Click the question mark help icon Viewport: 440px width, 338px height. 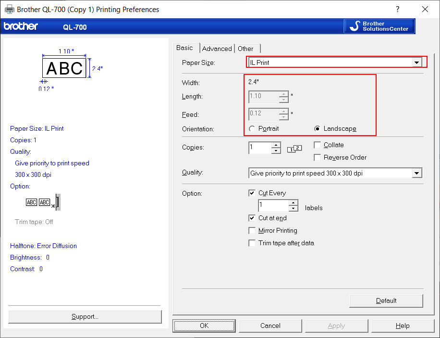(397, 9)
